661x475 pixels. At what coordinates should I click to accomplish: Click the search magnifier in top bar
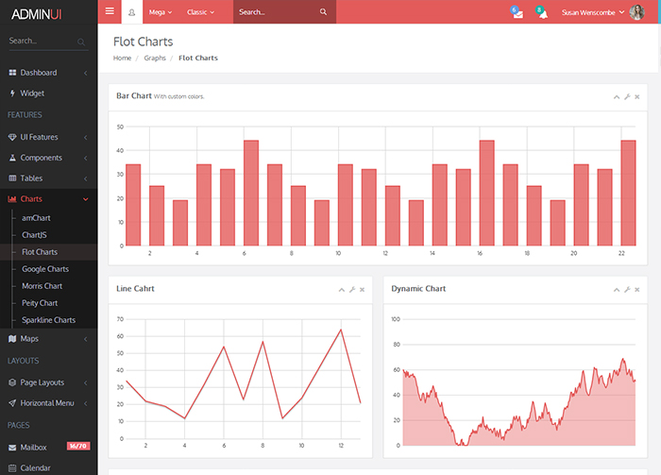(x=323, y=12)
